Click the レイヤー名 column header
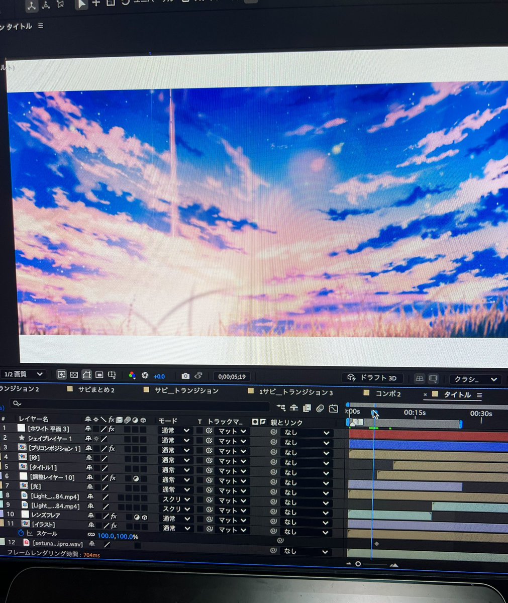 [x=34, y=419]
